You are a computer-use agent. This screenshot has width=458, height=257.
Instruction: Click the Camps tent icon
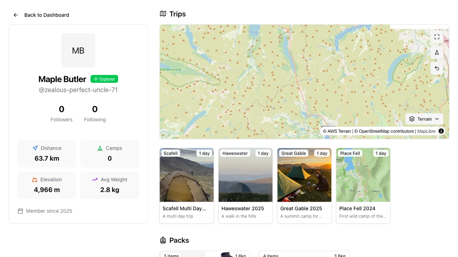click(100, 148)
